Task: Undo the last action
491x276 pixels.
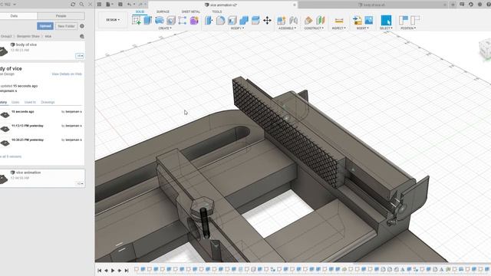Action: pyautogui.click(x=130, y=5)
